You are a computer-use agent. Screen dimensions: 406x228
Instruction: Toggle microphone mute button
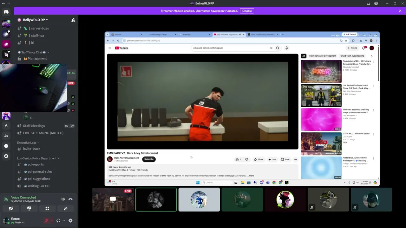46,221
